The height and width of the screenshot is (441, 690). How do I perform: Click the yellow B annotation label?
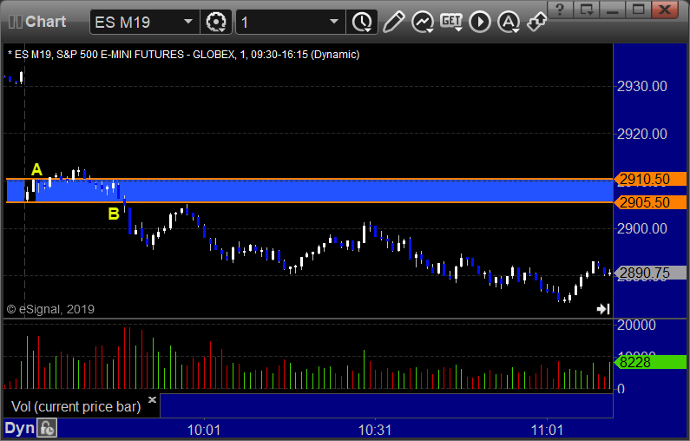[114, 214]
